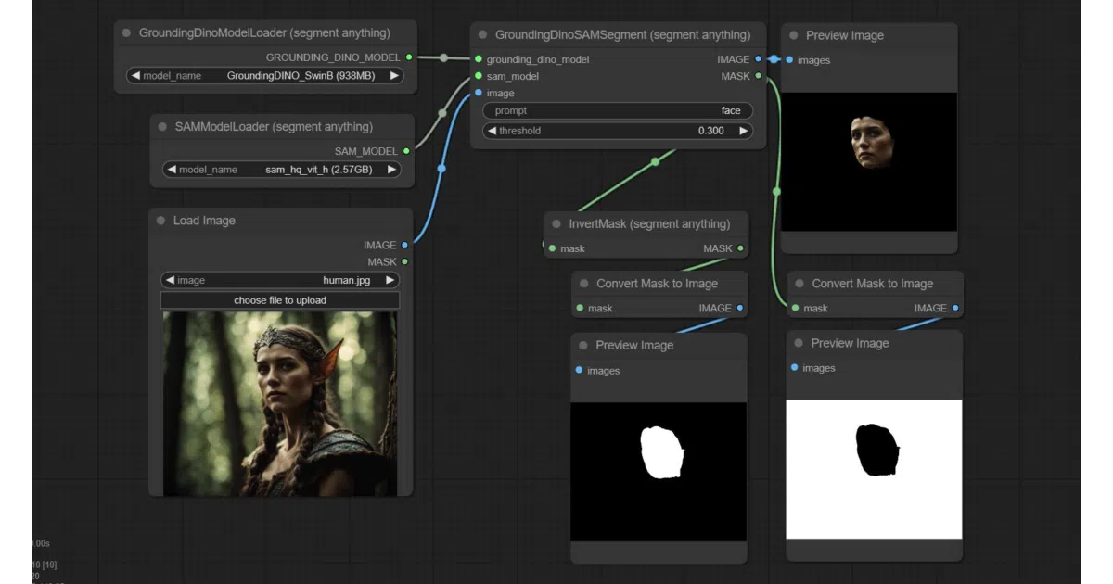
Task: Click the IMAGE output socket of Load Image
Action: (x=404, y=246)
